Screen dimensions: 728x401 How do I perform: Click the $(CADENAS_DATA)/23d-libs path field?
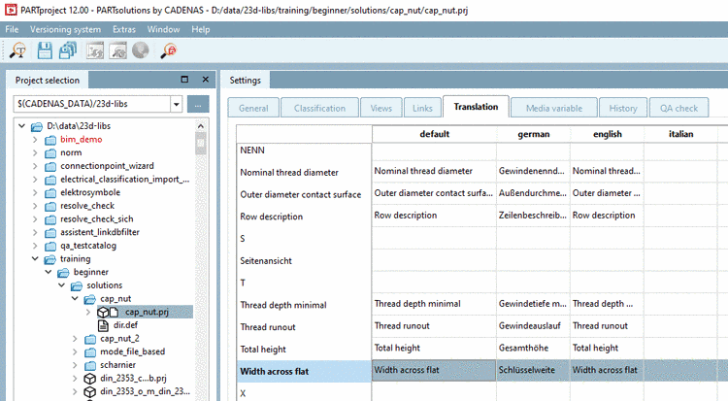(x=92, y=104)
